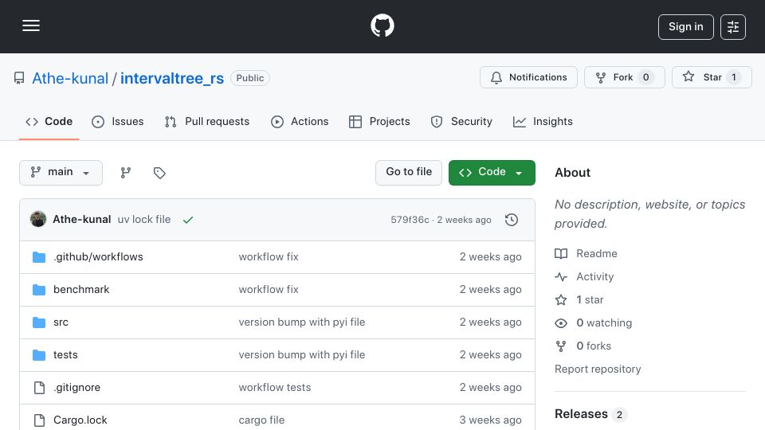
Task: Open 'workflow fix' commit for benchmark
Action: [269, 290]
